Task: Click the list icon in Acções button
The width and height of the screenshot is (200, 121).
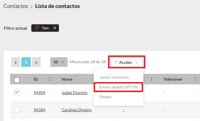Action: click(116, 62)
